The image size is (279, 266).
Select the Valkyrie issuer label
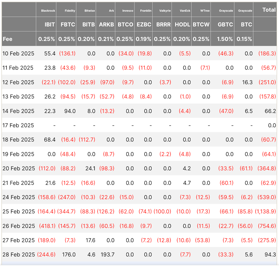[x=165, y=11]
